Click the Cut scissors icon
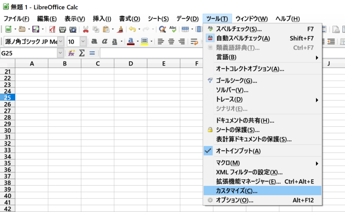The width and height of the screenshot is (345, 212). tap(85, 29)
